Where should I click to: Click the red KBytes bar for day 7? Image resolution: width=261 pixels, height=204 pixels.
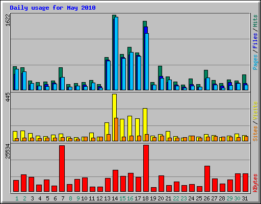point(62,169)
